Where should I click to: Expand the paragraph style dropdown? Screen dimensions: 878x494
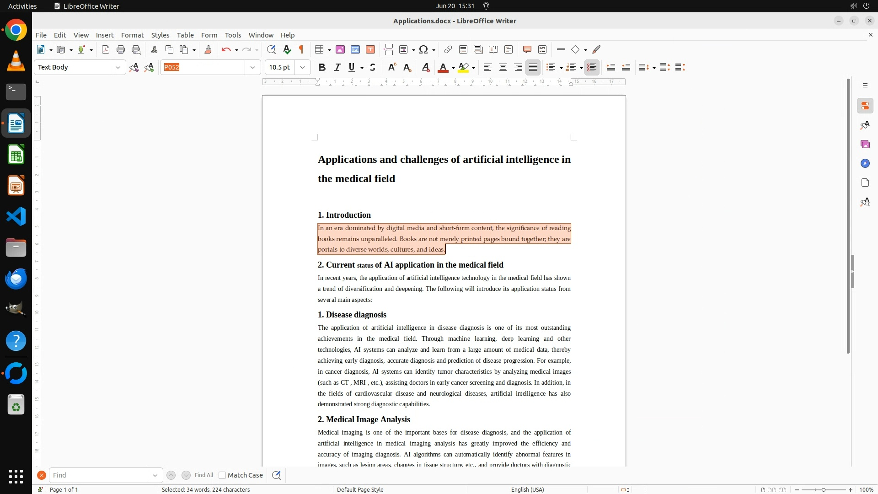(x=118, y=67)
